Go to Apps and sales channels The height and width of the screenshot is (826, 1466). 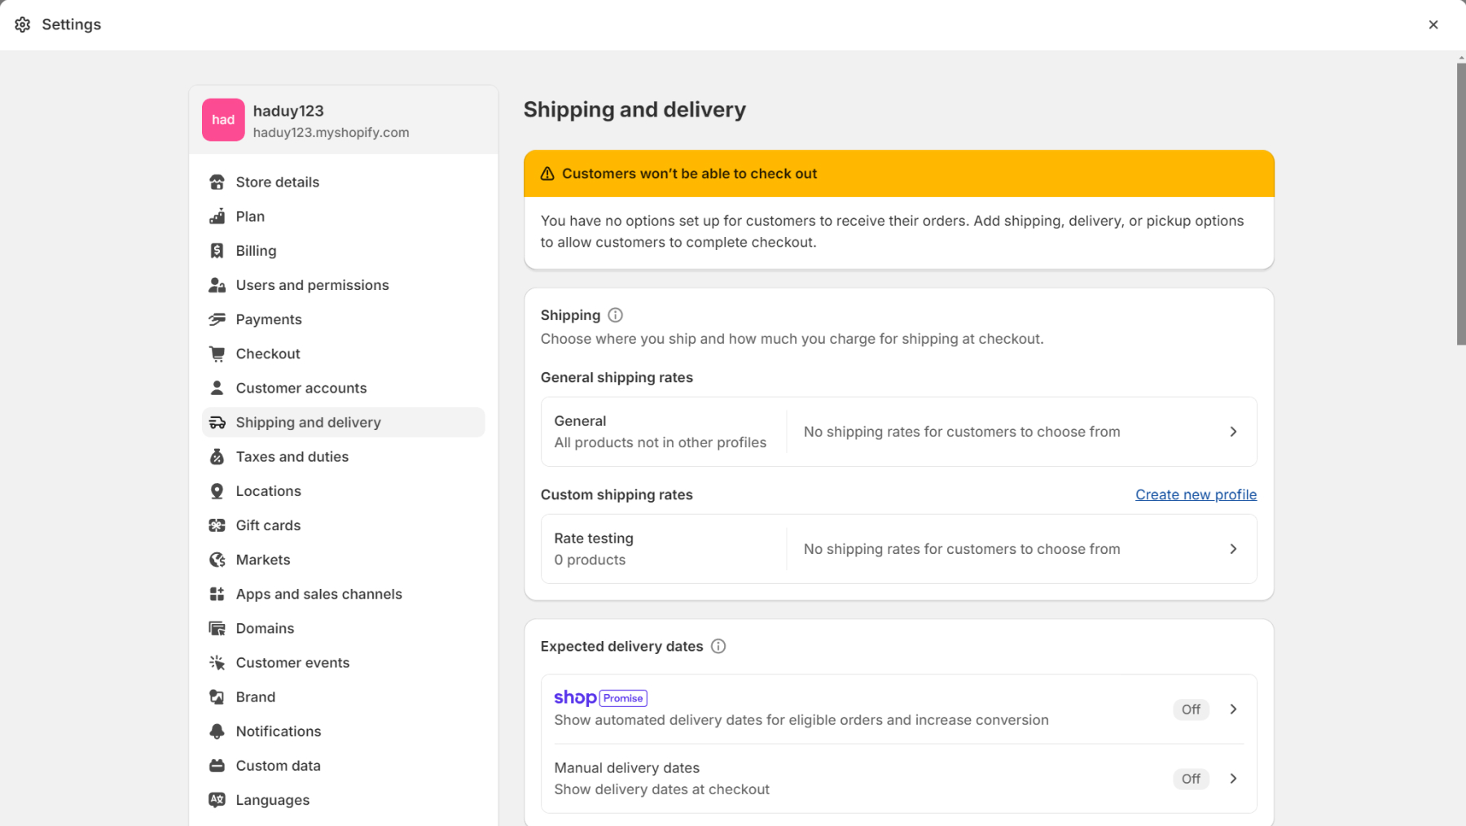point(318,594)
